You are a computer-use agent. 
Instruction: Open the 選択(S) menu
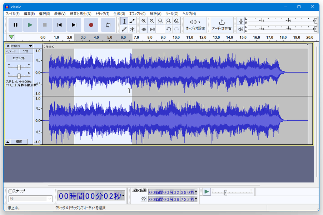click(45, 14)
